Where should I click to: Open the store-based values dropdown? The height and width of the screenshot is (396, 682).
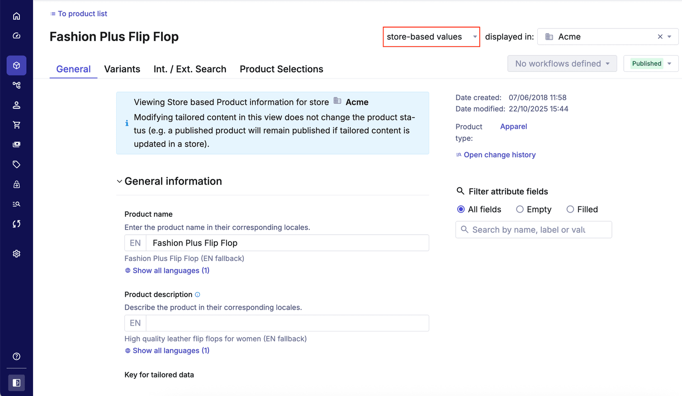[x=431, y=37]
